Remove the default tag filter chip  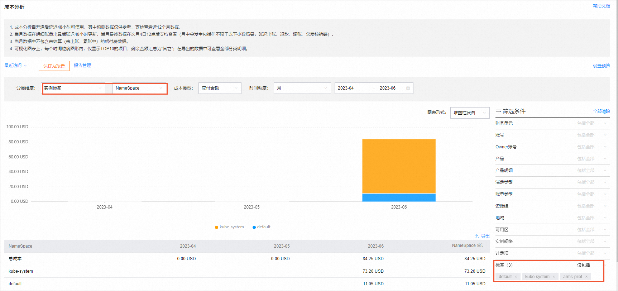click(516, 277)
